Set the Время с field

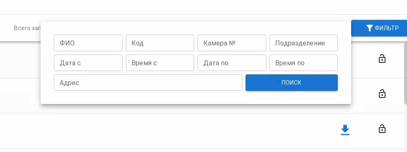point(160,63)
